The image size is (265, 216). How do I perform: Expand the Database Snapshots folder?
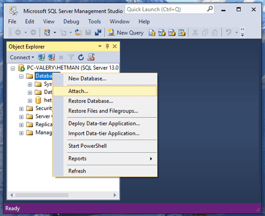click(30, 93)
